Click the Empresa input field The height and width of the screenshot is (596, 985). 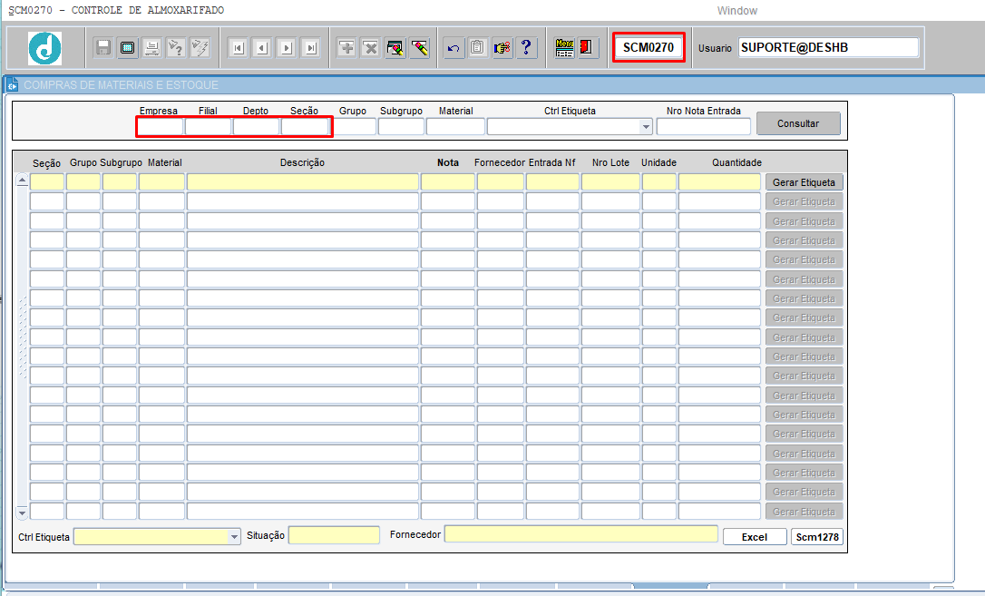point(160,127)
